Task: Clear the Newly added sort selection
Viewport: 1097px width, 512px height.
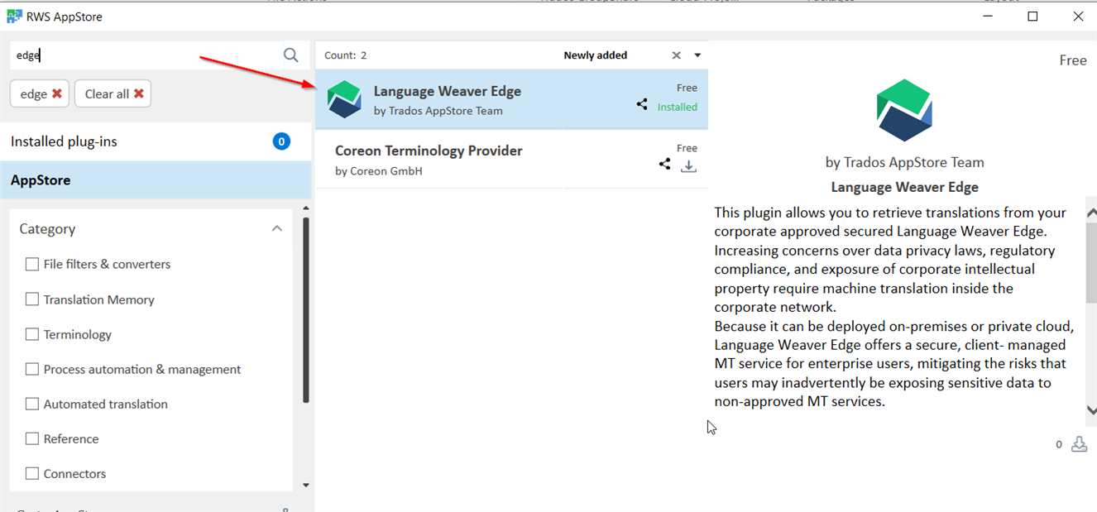Action: (x=676, y=55)
